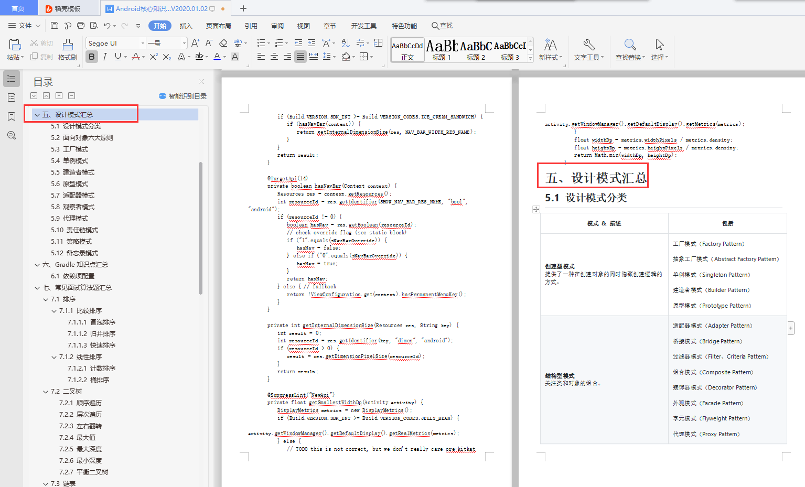The image size is (805, 487).
Task: Align text left in the ribbon
Action: tap(261, 57)
